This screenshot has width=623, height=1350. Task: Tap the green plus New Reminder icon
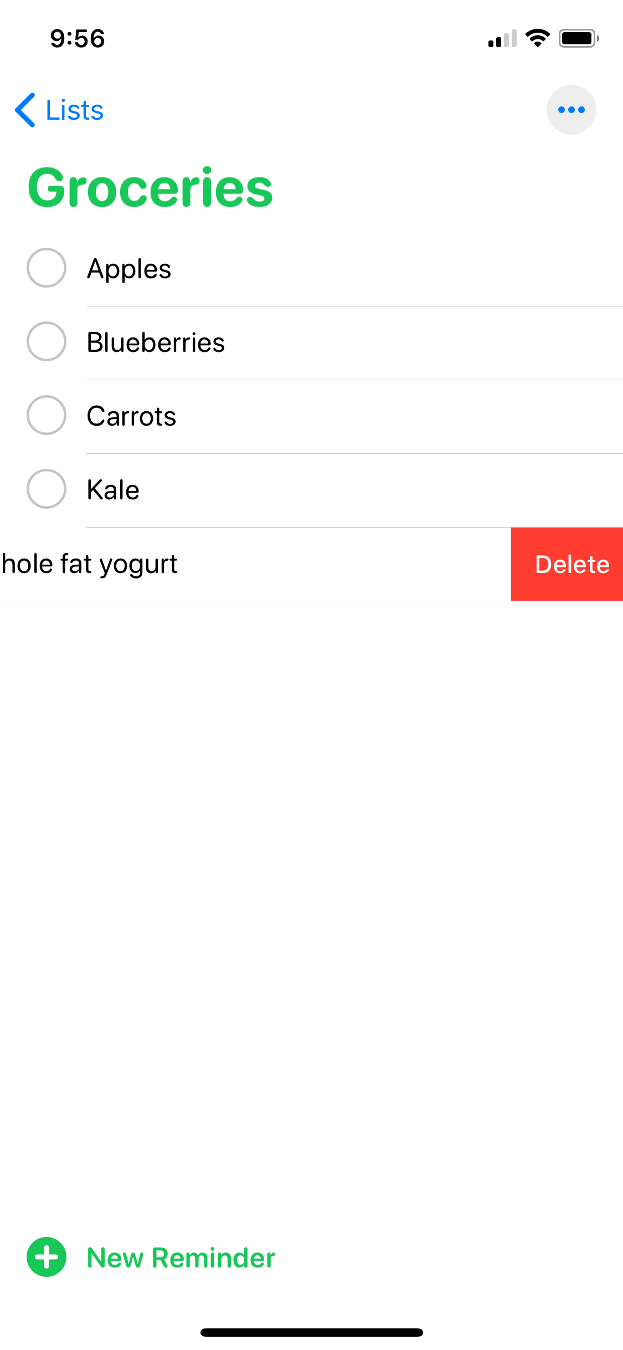[x=47, y=1257]
